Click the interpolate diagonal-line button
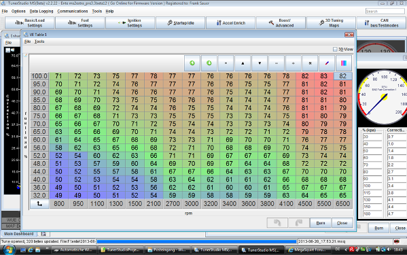This screenshot has width=407, height=255. [x=327, y=63]
